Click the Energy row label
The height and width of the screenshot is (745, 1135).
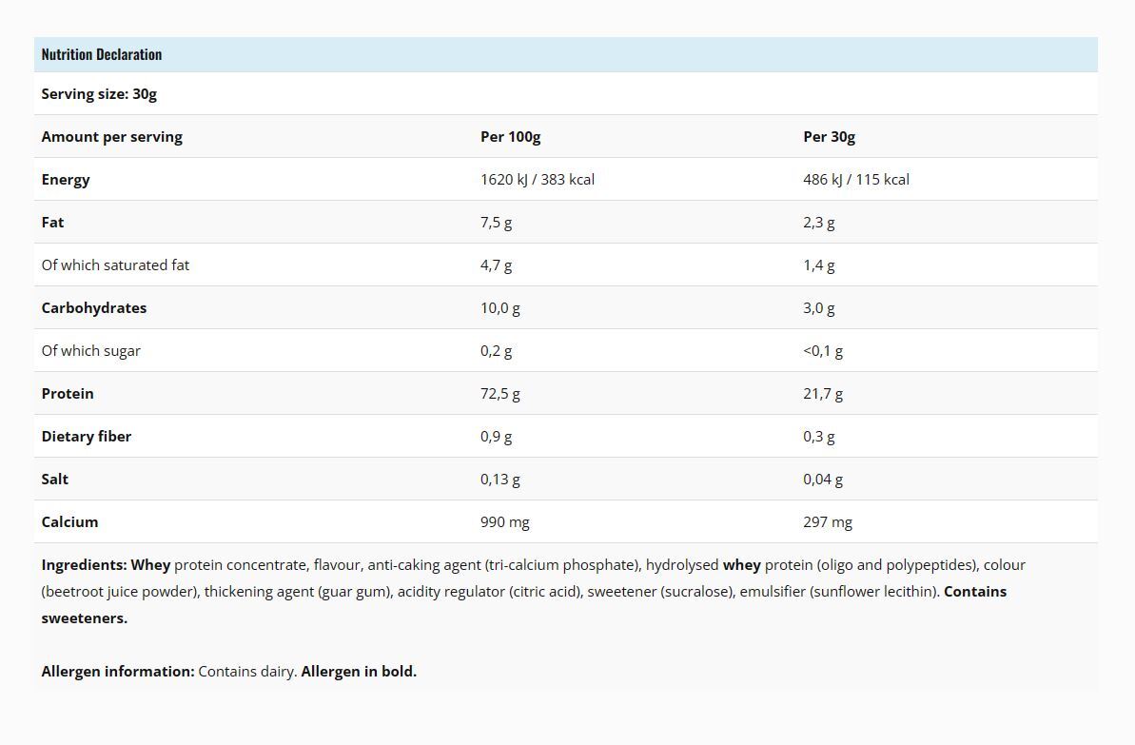pos(65,180)
